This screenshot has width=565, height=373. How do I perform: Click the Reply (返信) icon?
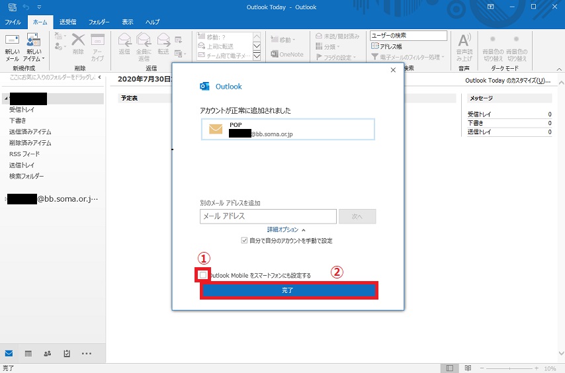tap(124, 40)
